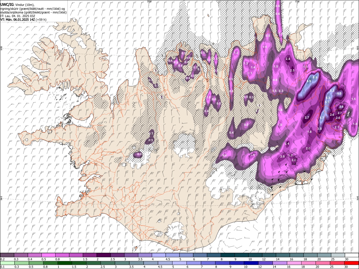This screenshot has width=359, height=269.
Task: Click the 25 label in the lower legend
Action: click(x=332, y=267)
